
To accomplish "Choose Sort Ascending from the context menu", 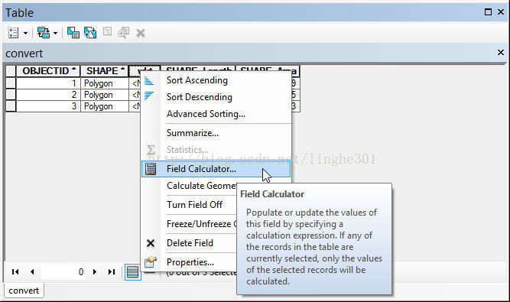I will click(216, 80).
